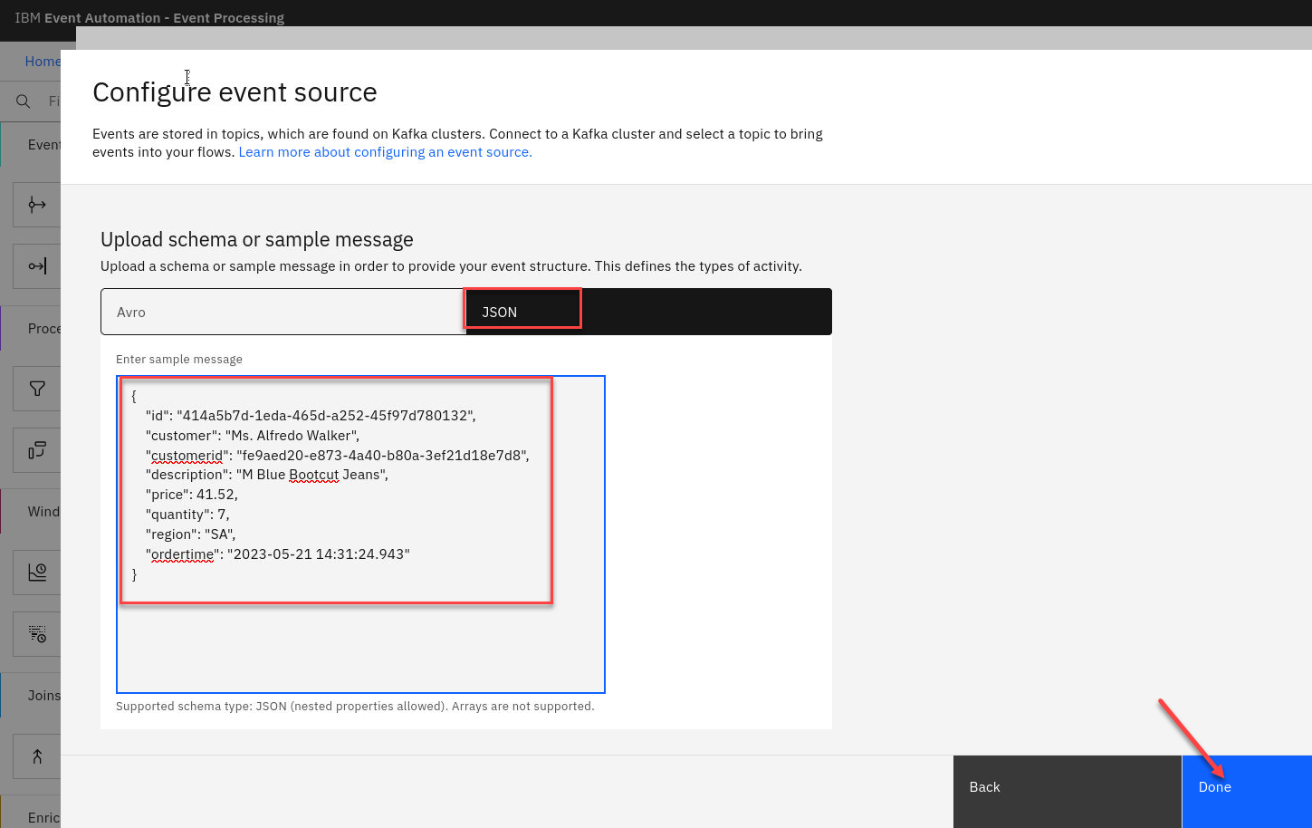The image size is (1312, 828).
Task: Expand the Windowed section in palette
Action: tap(43, 512)
